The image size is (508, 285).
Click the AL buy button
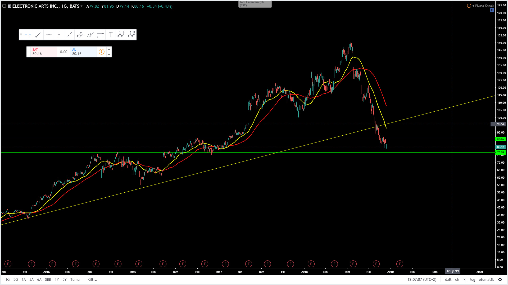pyautogui.click(x=83, y=52)
